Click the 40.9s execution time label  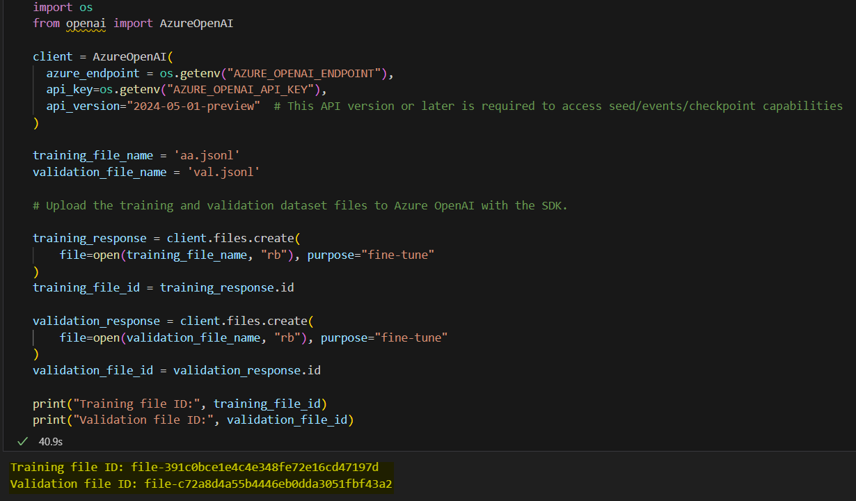51,441
